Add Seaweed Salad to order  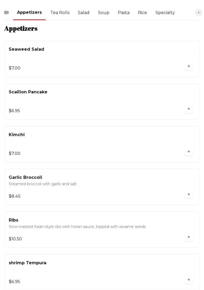pos(189,66)
